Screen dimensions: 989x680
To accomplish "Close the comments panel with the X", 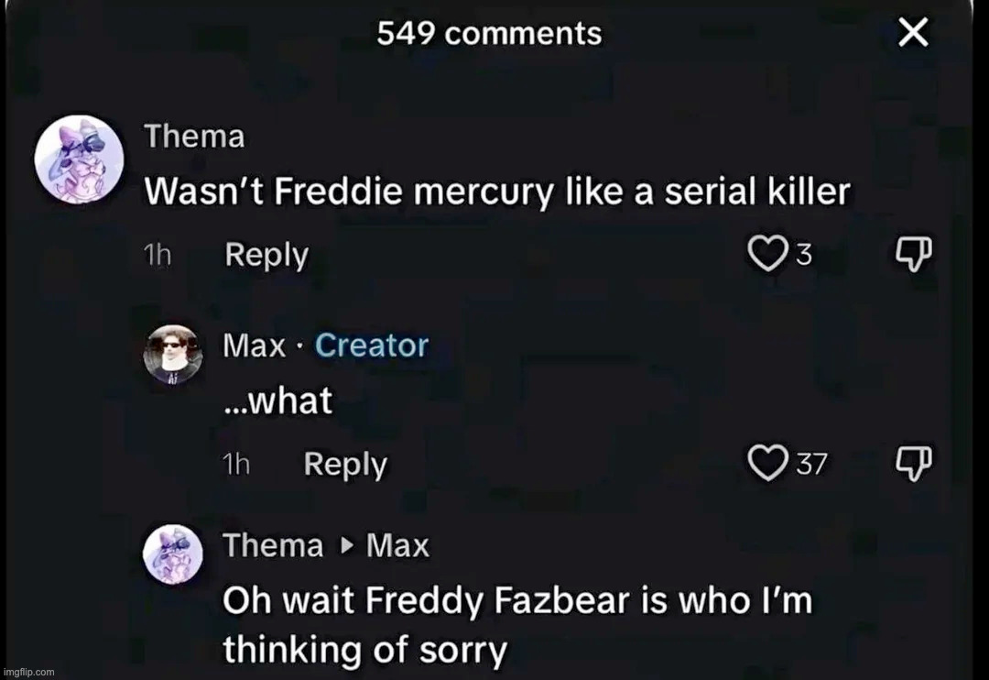I will [912, 32].
